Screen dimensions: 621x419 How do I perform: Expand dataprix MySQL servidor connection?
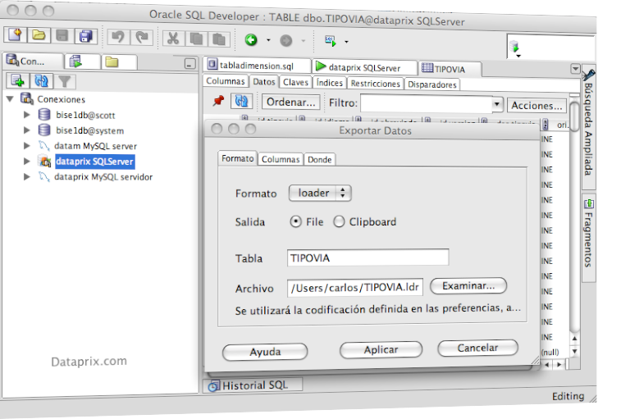pos(26,176)
